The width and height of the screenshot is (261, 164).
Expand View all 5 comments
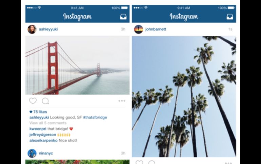pyautogui.click(x=48, y=123)
